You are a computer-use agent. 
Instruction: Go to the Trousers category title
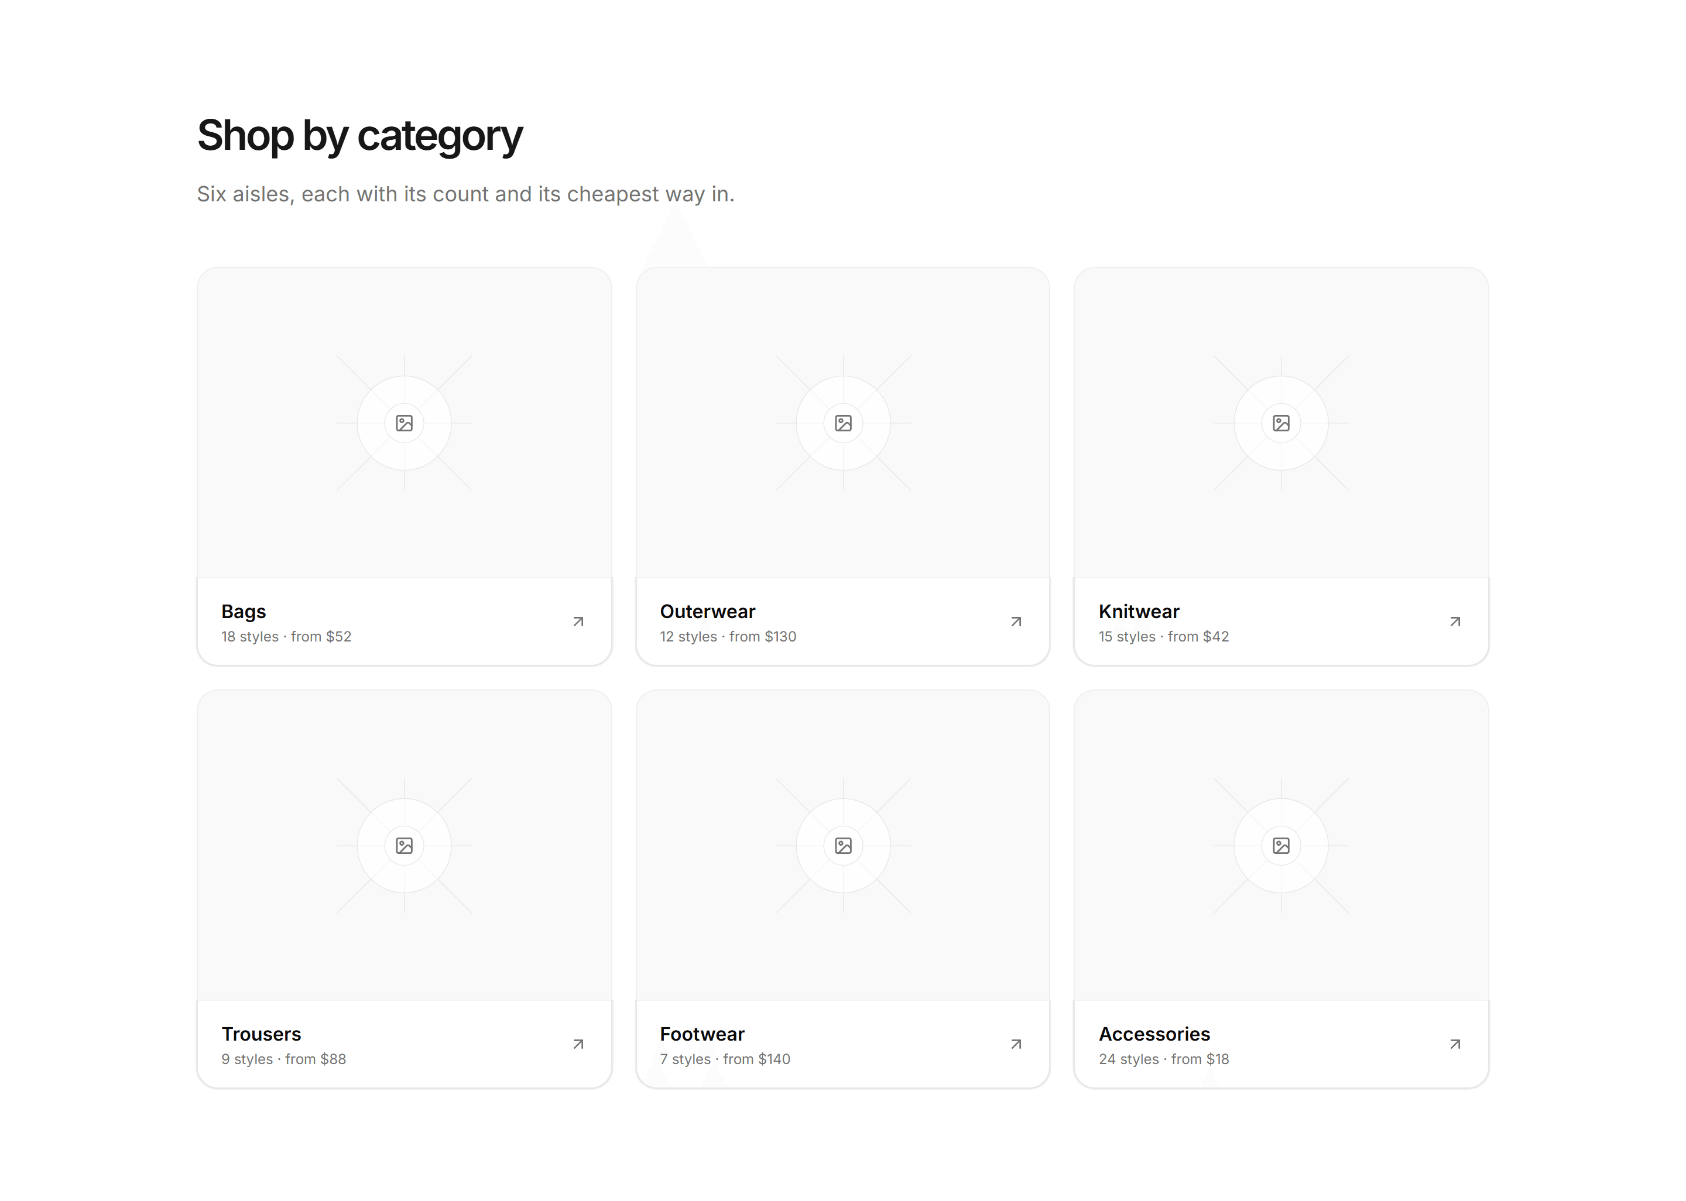point(261,1034)
